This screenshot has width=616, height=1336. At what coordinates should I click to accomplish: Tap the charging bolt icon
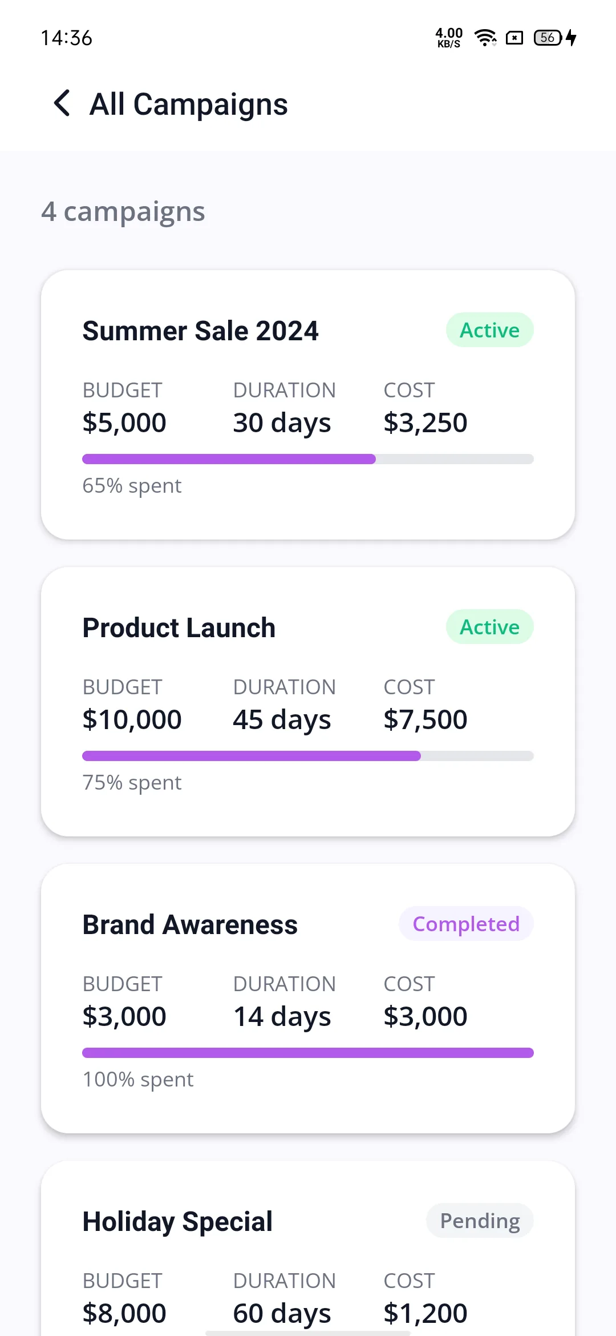click(571, 38)
